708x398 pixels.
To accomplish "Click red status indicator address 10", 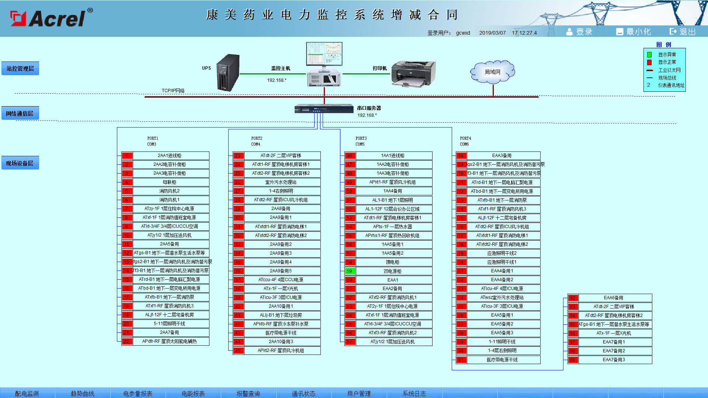I will [127, 235].
